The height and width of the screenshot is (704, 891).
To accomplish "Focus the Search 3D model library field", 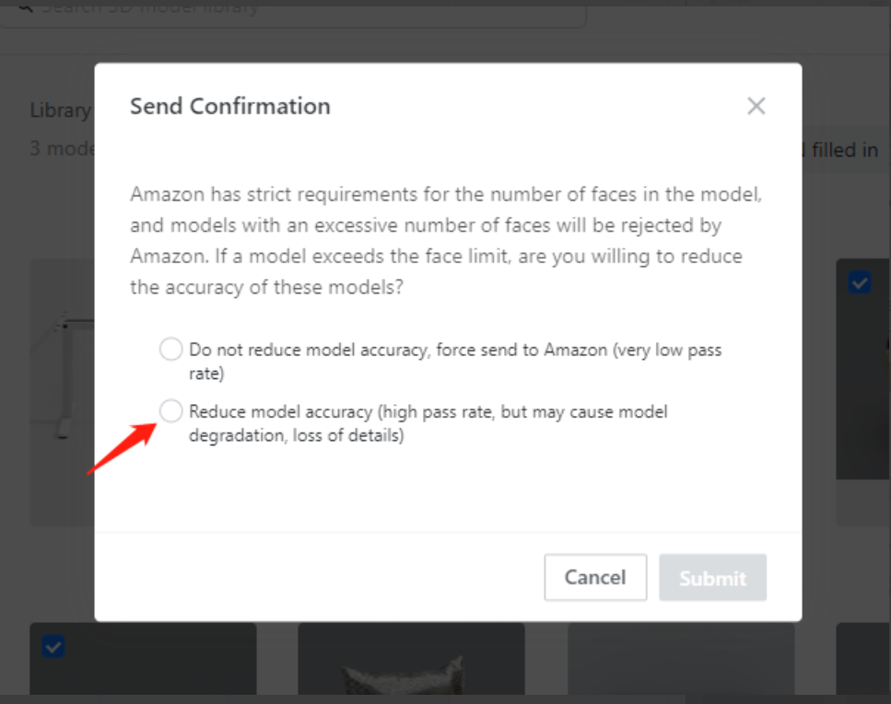I will click(x=304, y=9).
